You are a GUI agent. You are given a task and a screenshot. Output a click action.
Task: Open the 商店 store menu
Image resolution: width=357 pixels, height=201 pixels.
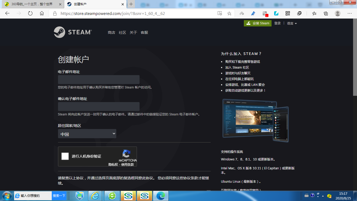pos(111,32)
